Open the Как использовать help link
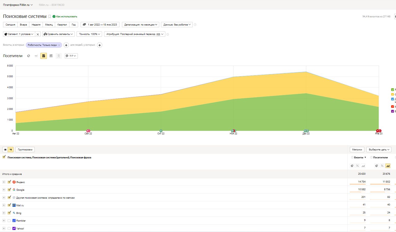Viewport: 396px width, 232px height. click(x=65, y=17)
